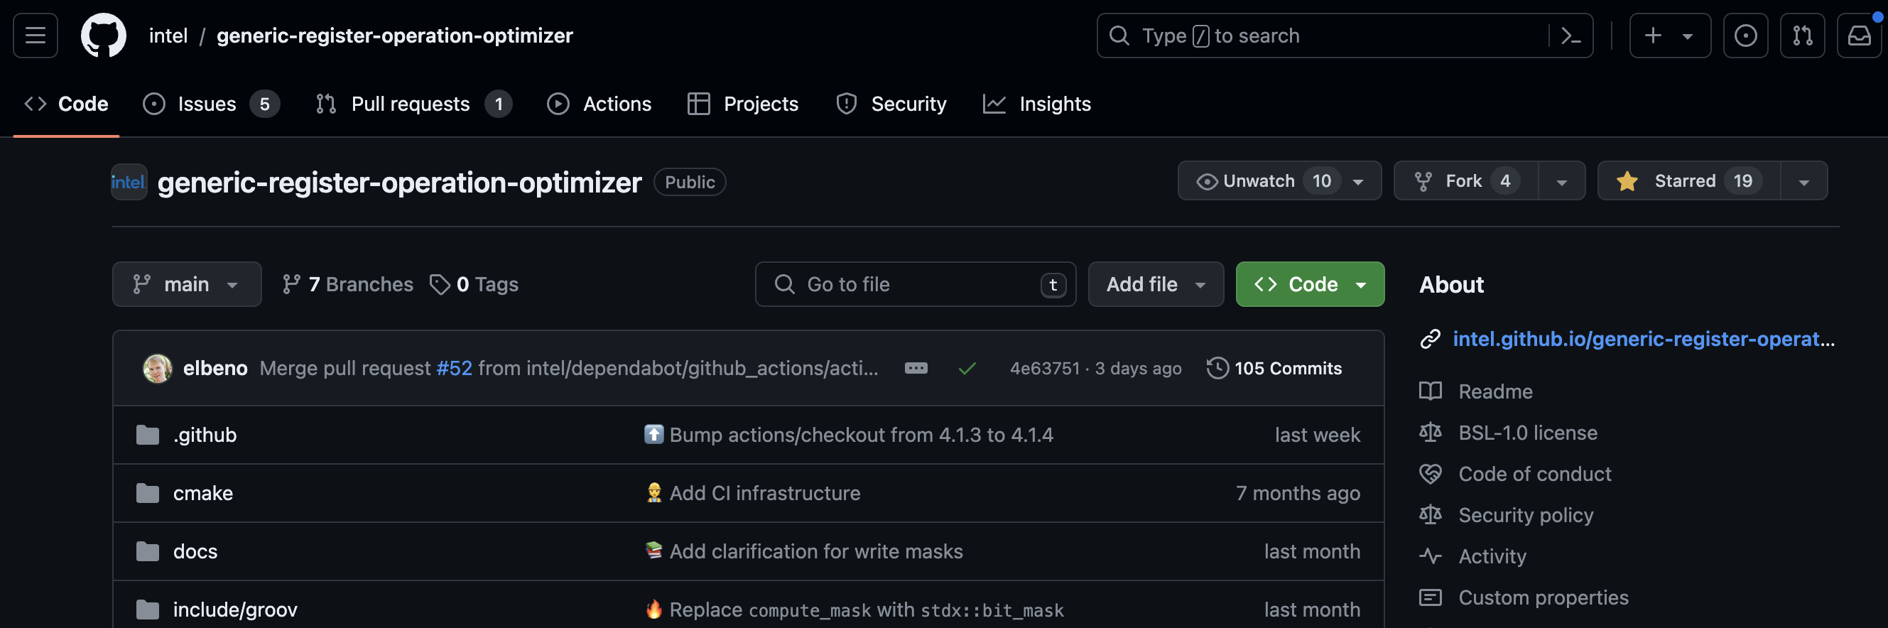View the 7 Branches link
The width and height of the screenshot is (1888, 628).
point(348,284)
